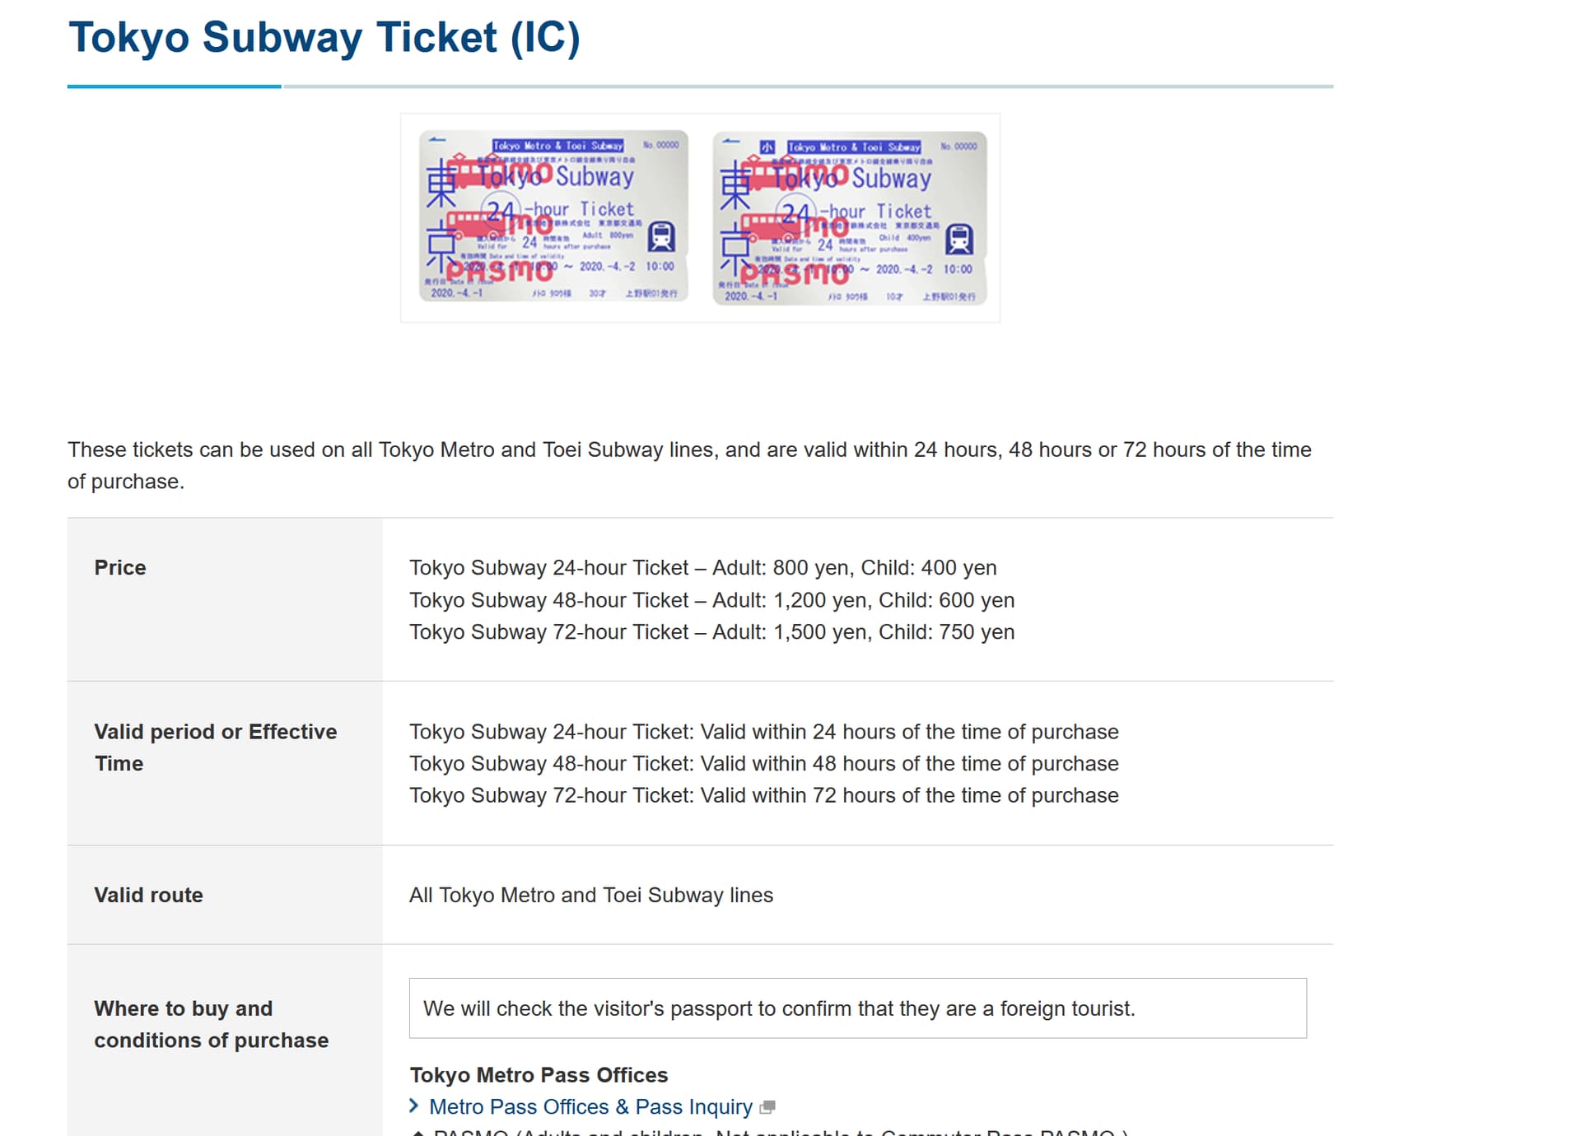The image size is (1581, 1136).
Task: Click the pink PASMO logo on child ticket
Action: click(794, 273)
